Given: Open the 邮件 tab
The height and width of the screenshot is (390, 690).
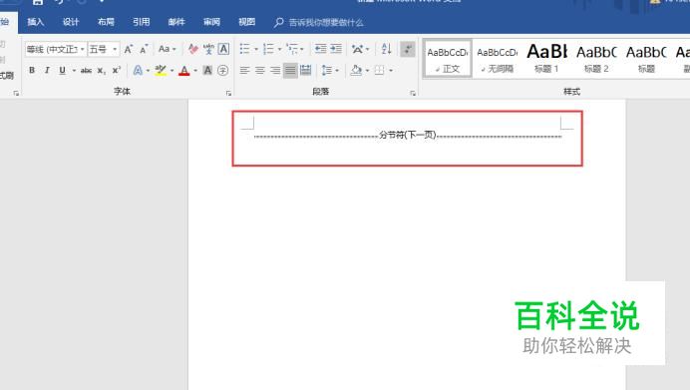Looking at the screenshot, I should point(176,22).
